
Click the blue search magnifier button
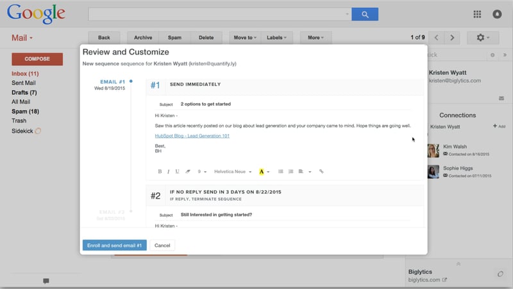coord(365,14)
